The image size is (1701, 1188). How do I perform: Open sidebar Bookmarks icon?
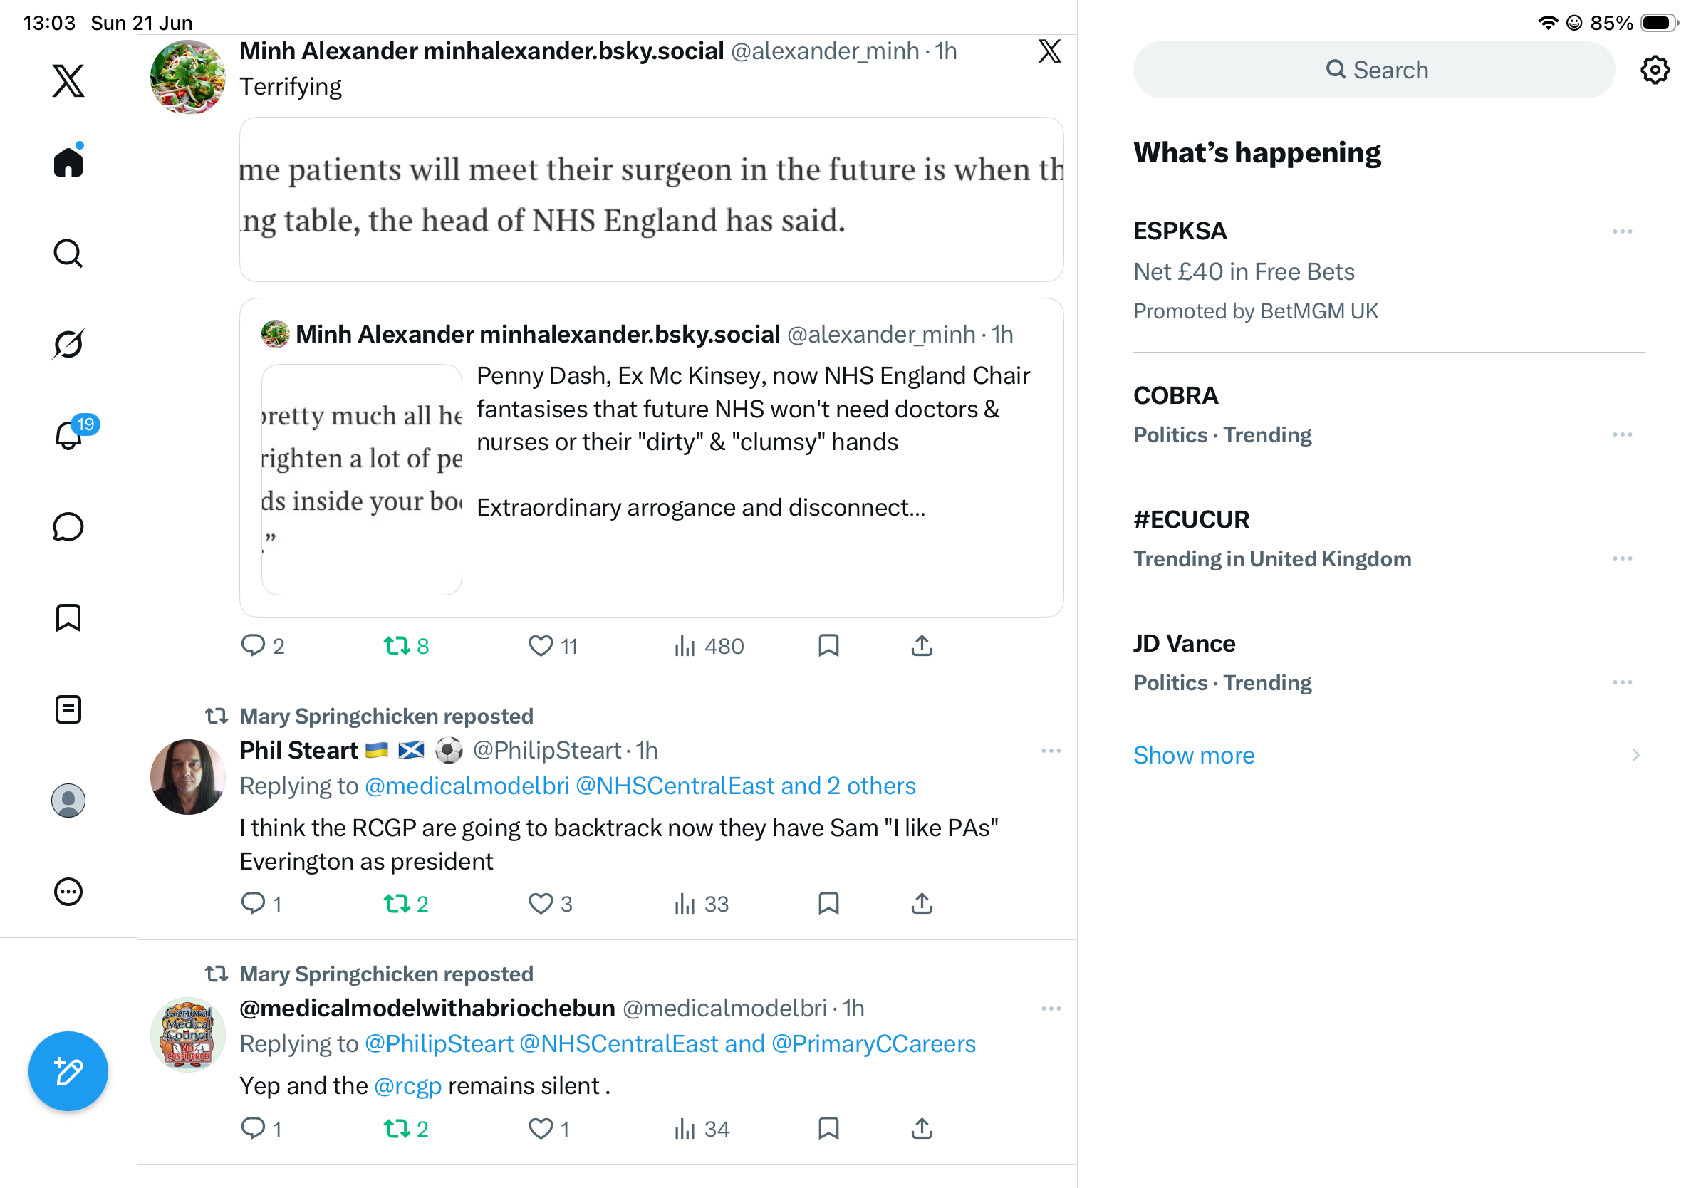[x=68, y=618]
